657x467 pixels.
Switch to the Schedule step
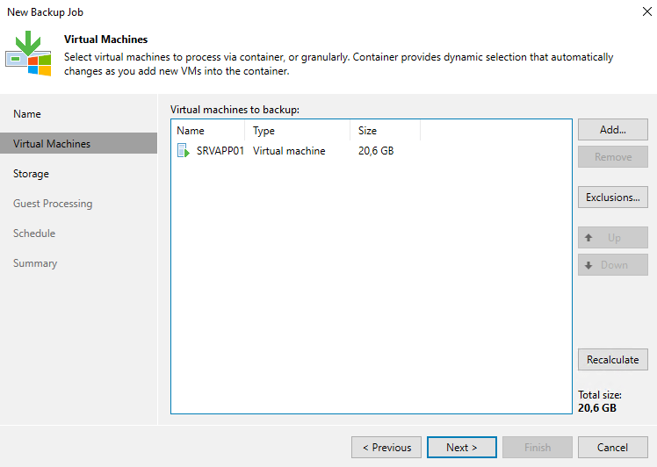(x=34, y=233)
